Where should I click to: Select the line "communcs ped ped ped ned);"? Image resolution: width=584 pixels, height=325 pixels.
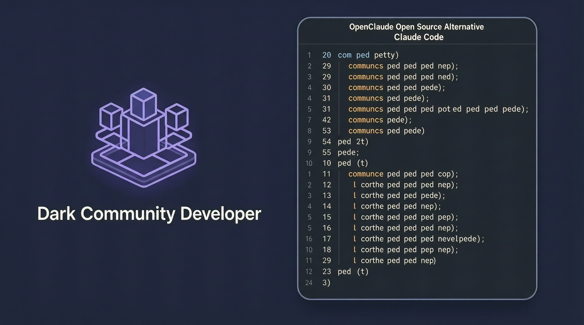[403, 77]
